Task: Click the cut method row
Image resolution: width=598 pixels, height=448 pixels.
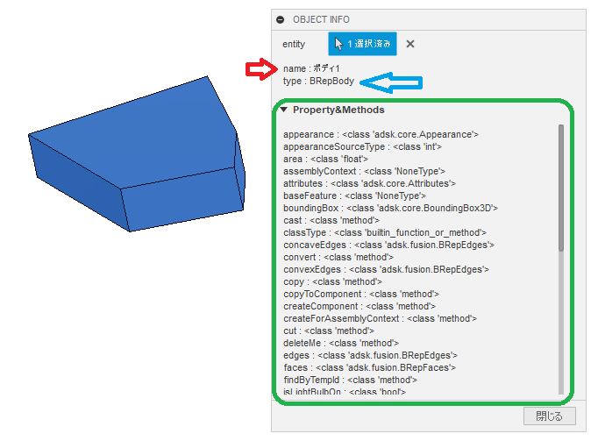Action: click(x=329, y=331)
